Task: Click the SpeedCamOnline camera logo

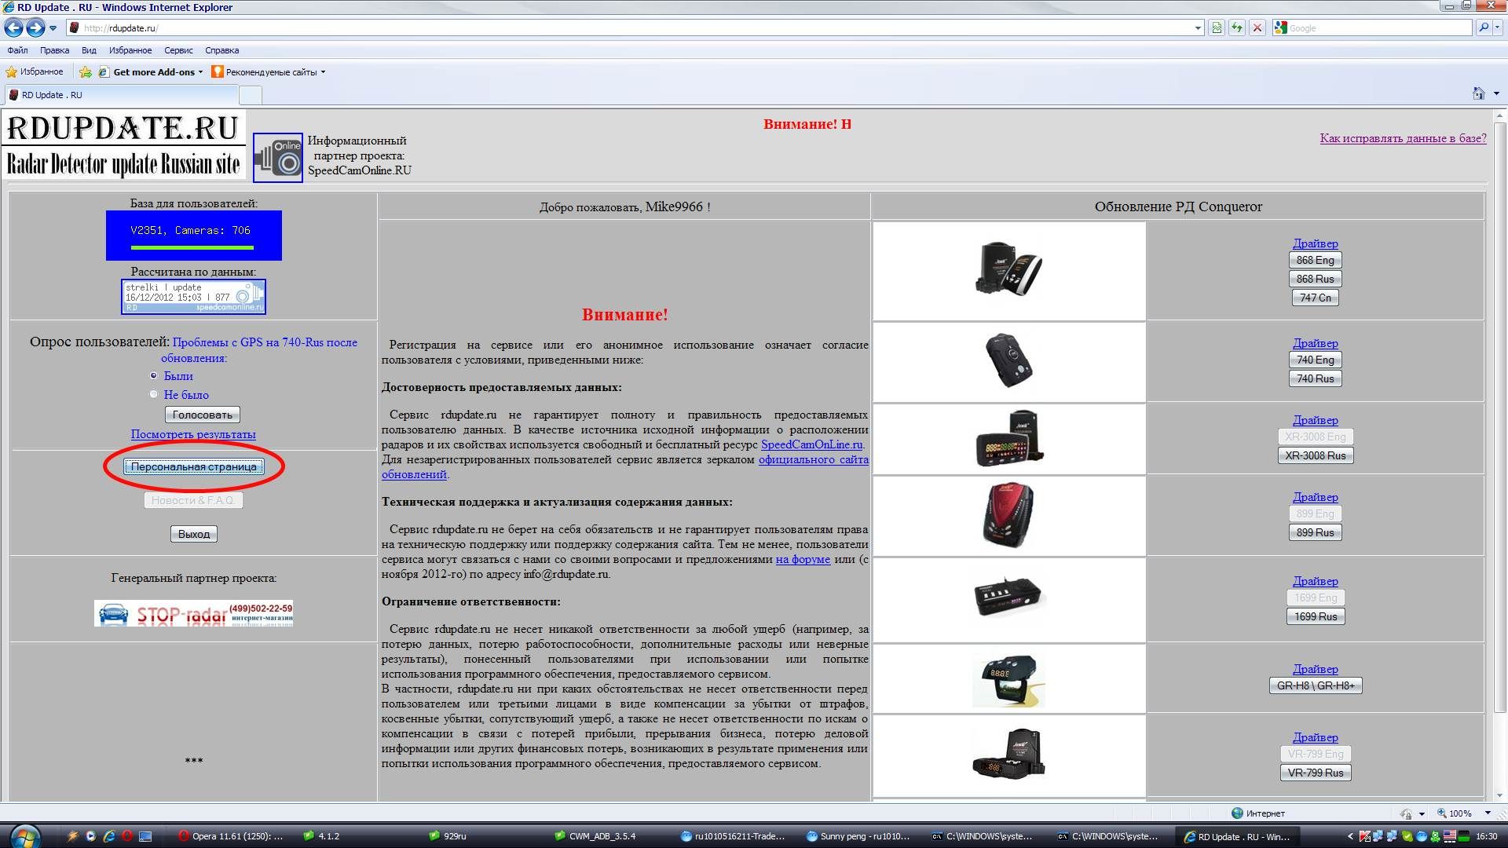Action: pos(277,157)
